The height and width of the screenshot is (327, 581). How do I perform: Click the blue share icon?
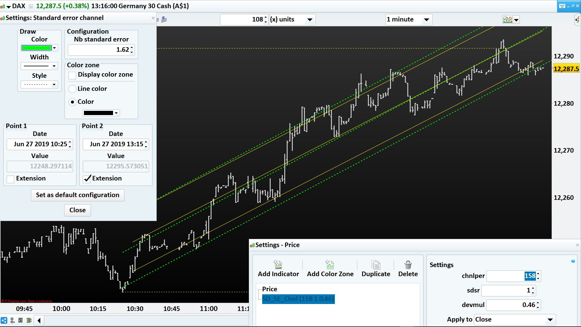[4, 320]
